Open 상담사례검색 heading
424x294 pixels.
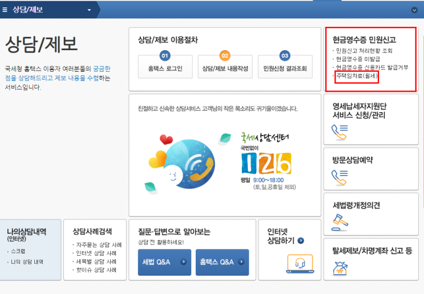point(92,231)
